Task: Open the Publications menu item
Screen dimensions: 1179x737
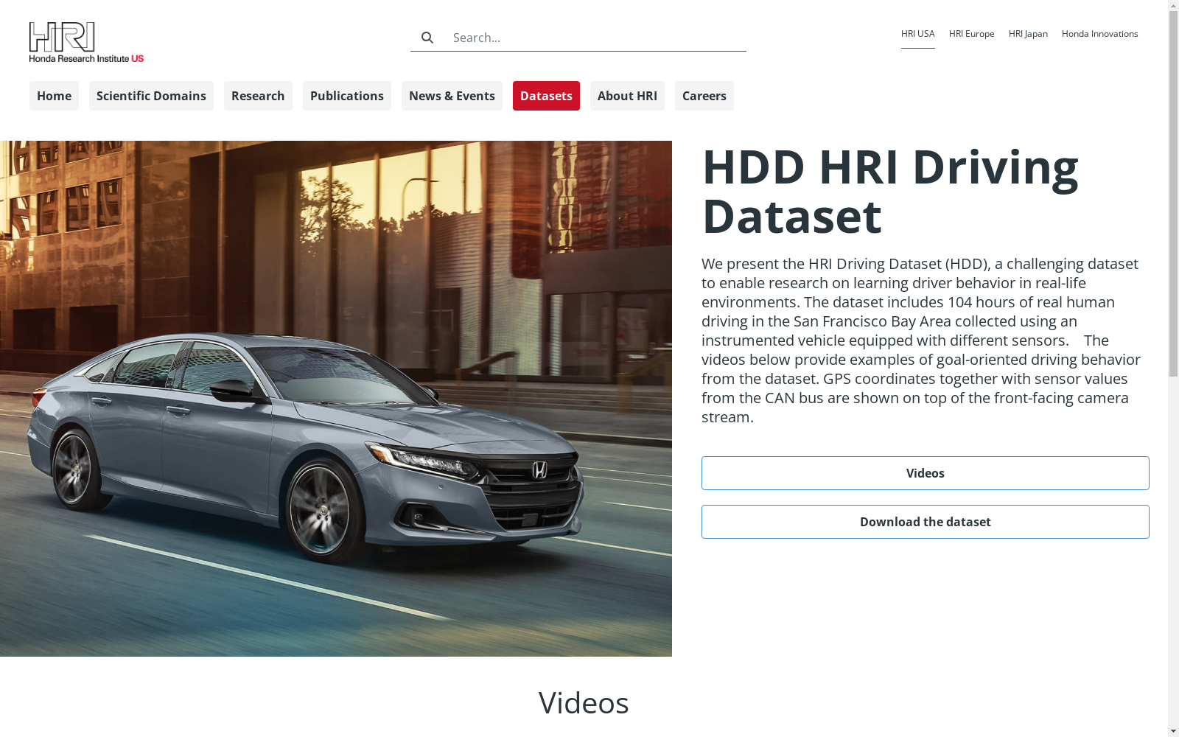Action: pyautogui.click(x=347, y=96)
